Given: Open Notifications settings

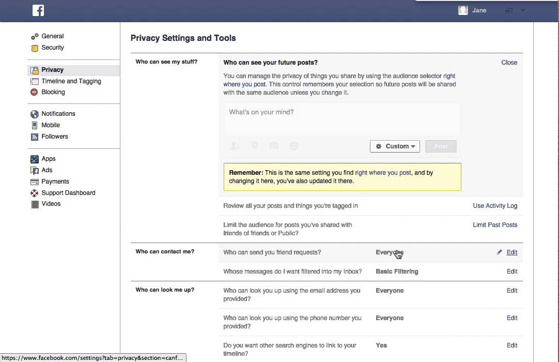Looking at the screenshot, I should pyautogui.click(x=58, y=114).
